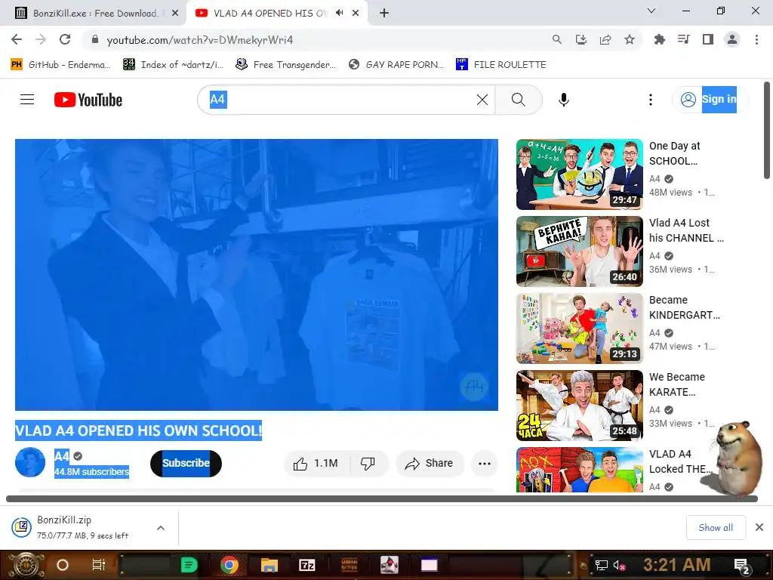
Task: Click the taskbar clock 3:21 AM
Action: point(677,565)
